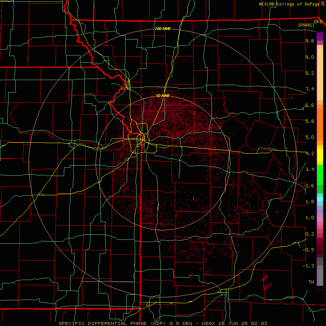Viewport: 326px width, 326px height.
Task: Click the 1.0 legend value
Action: (x=310, y=217)
